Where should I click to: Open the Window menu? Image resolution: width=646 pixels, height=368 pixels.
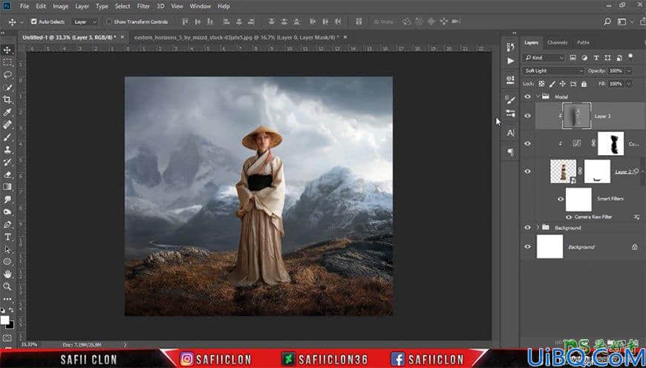[x=200, y=7]
